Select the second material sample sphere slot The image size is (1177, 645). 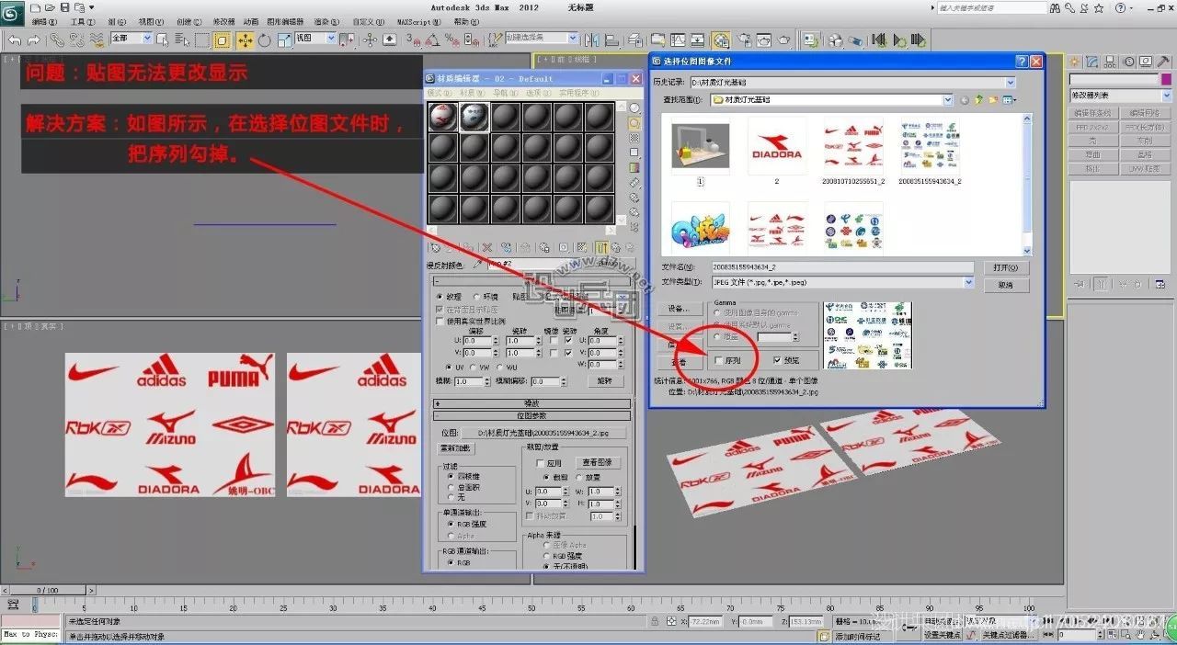tap(474, 116)
